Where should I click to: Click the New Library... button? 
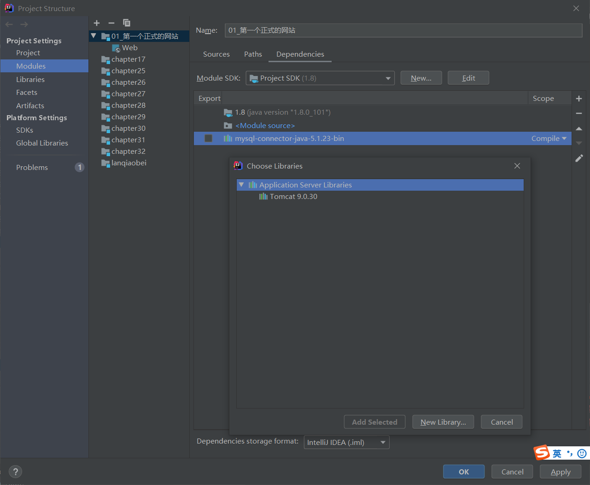pyautogui.click(x=443, y=422)
